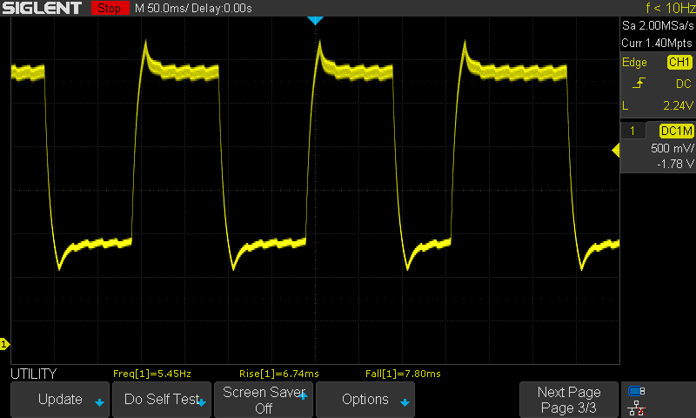The height and width of the screenshot is (418, 696).
Task: Click the channel 1 number box
Action: 632,131
